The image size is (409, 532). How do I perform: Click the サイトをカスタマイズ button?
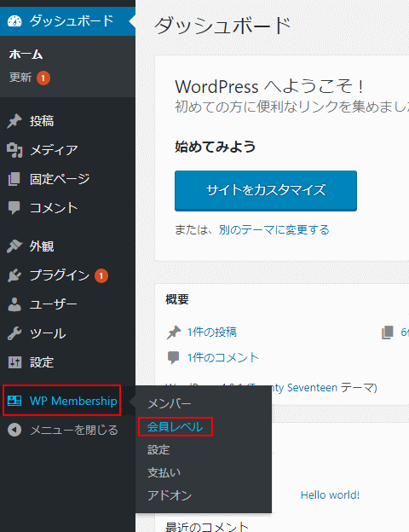tap(266, 191)
